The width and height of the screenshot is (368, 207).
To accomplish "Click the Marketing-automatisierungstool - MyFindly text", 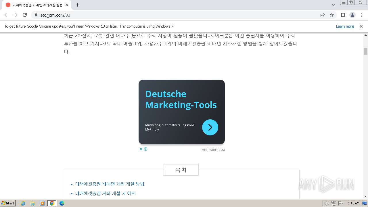I will click(170, 127).
